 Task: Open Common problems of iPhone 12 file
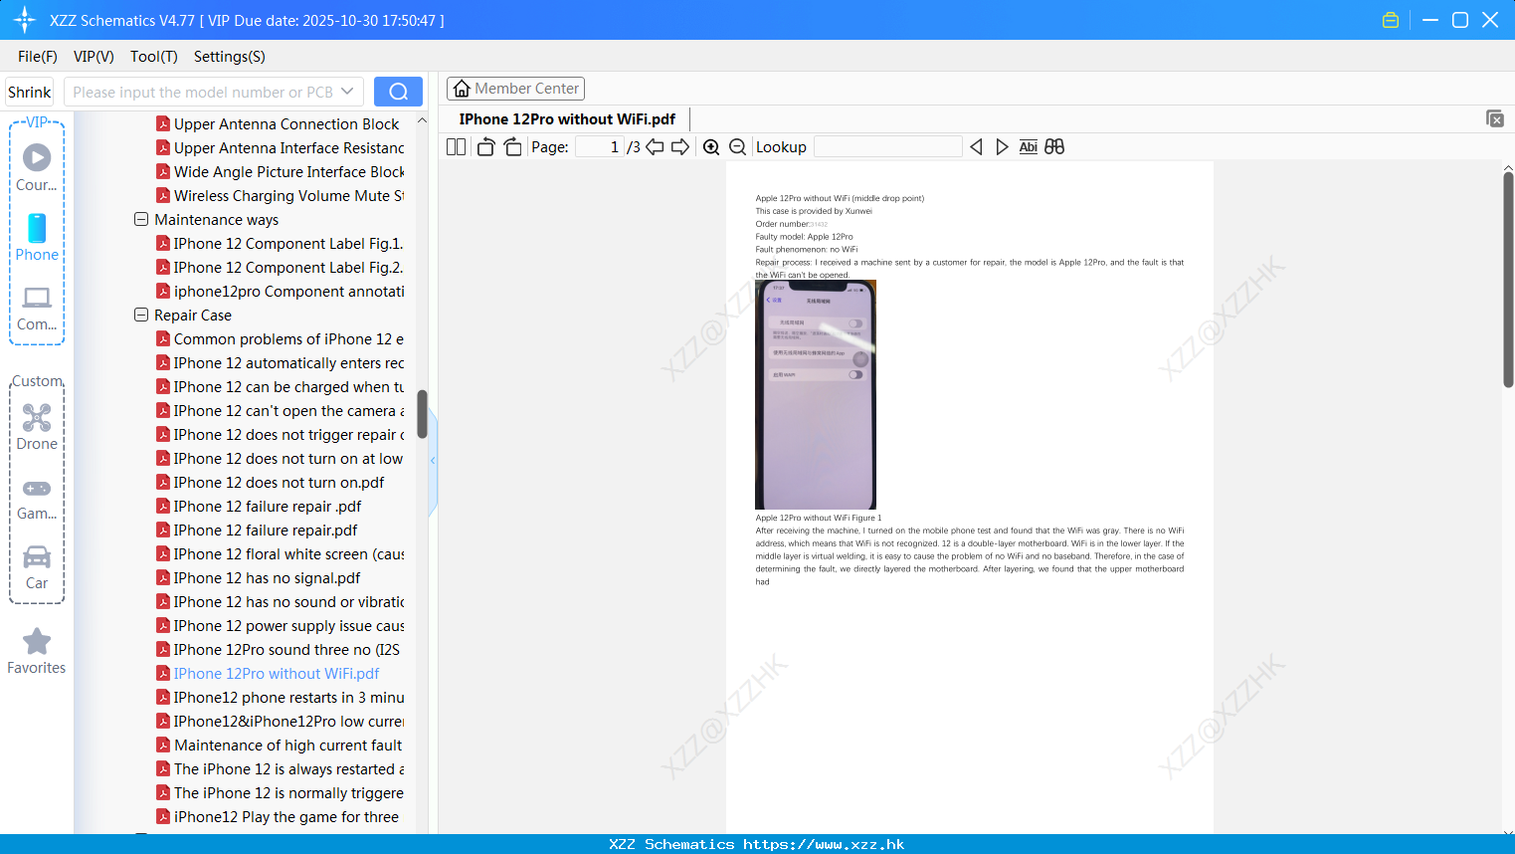click(281, 338)
